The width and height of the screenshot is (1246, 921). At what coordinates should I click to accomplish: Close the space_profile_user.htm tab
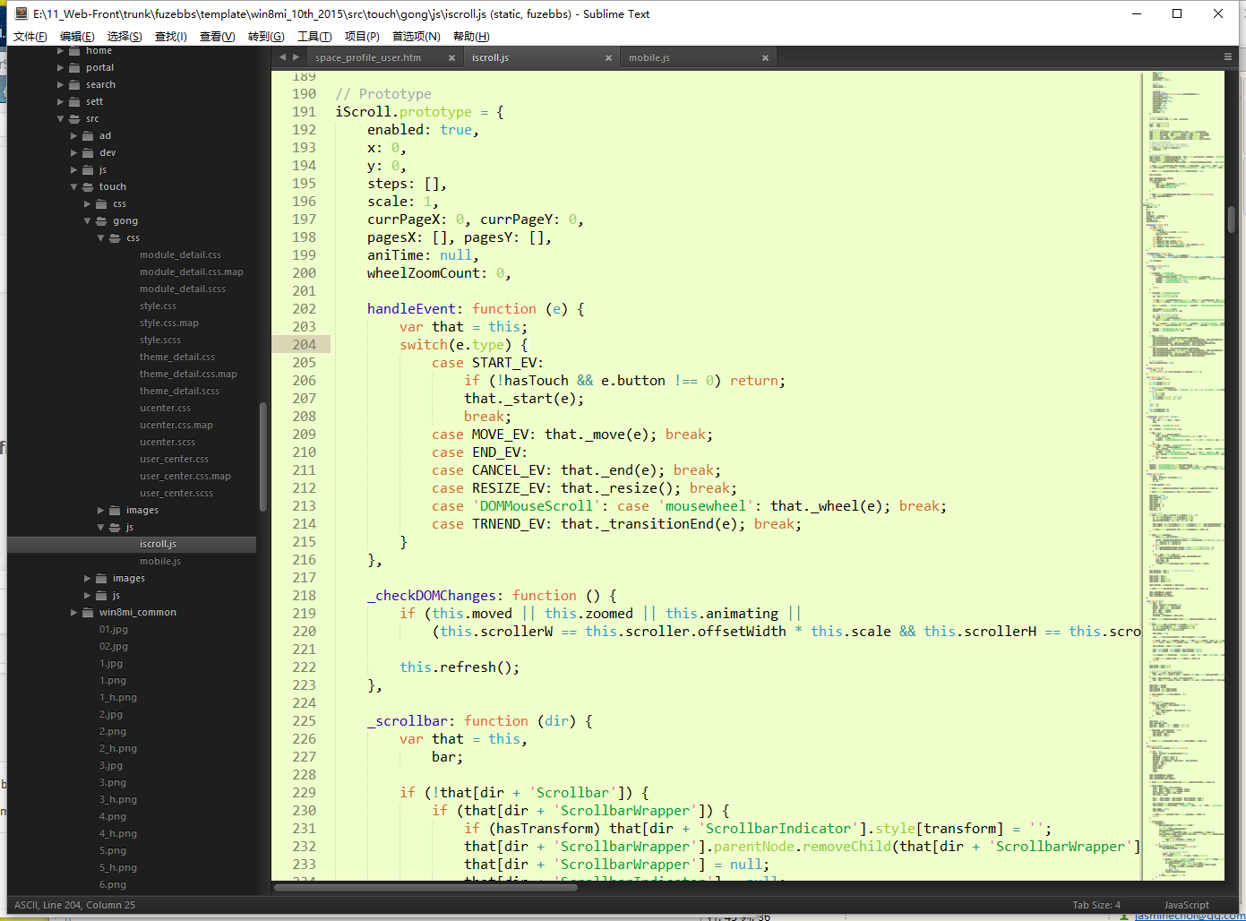coord(451,58)
